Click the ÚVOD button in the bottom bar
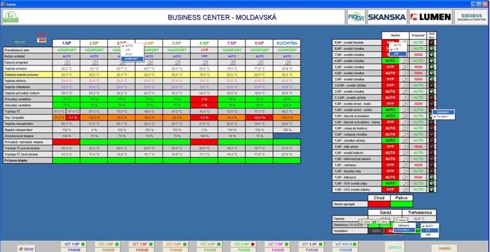This screenshot has height=252, width=490. 26,249
